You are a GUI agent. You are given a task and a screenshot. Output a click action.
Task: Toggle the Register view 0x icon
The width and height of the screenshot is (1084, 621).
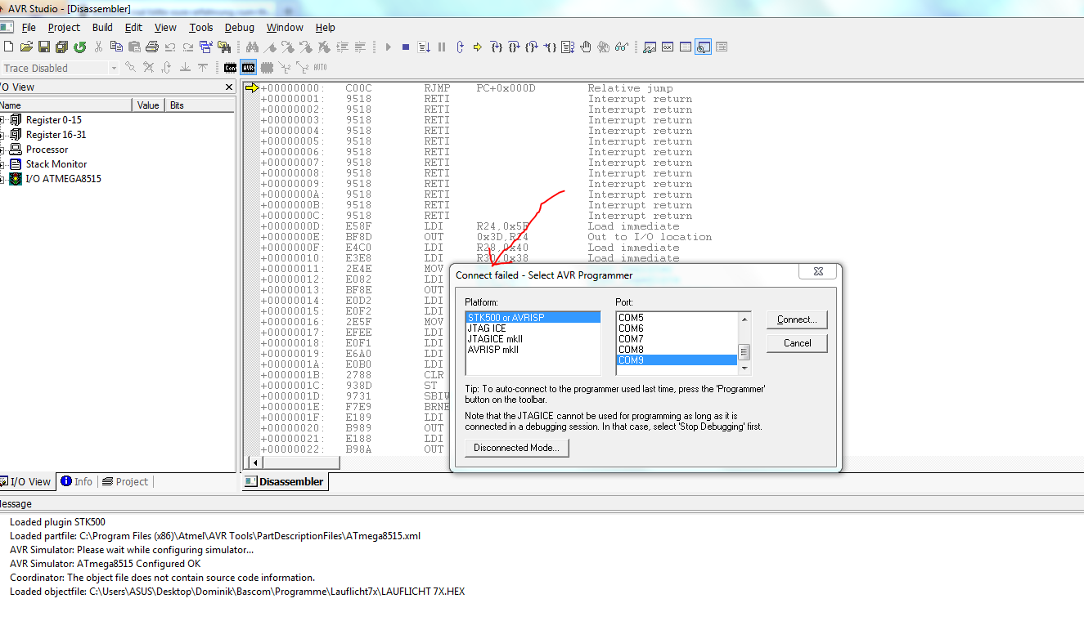point(668,47)
